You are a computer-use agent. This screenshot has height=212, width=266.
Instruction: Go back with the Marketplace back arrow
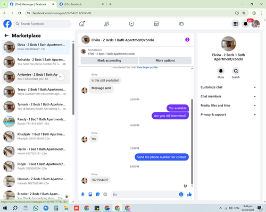click(x=6, y=36)
